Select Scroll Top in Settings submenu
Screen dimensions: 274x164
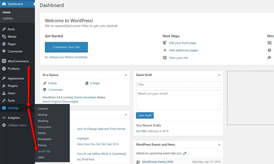(44, 151)
